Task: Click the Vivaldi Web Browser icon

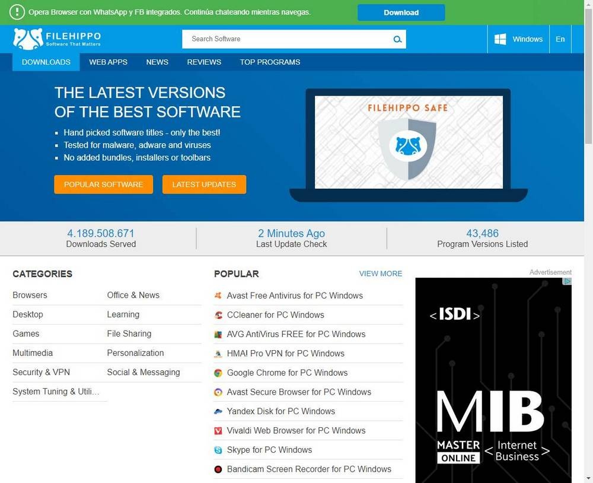Action: 218,430
